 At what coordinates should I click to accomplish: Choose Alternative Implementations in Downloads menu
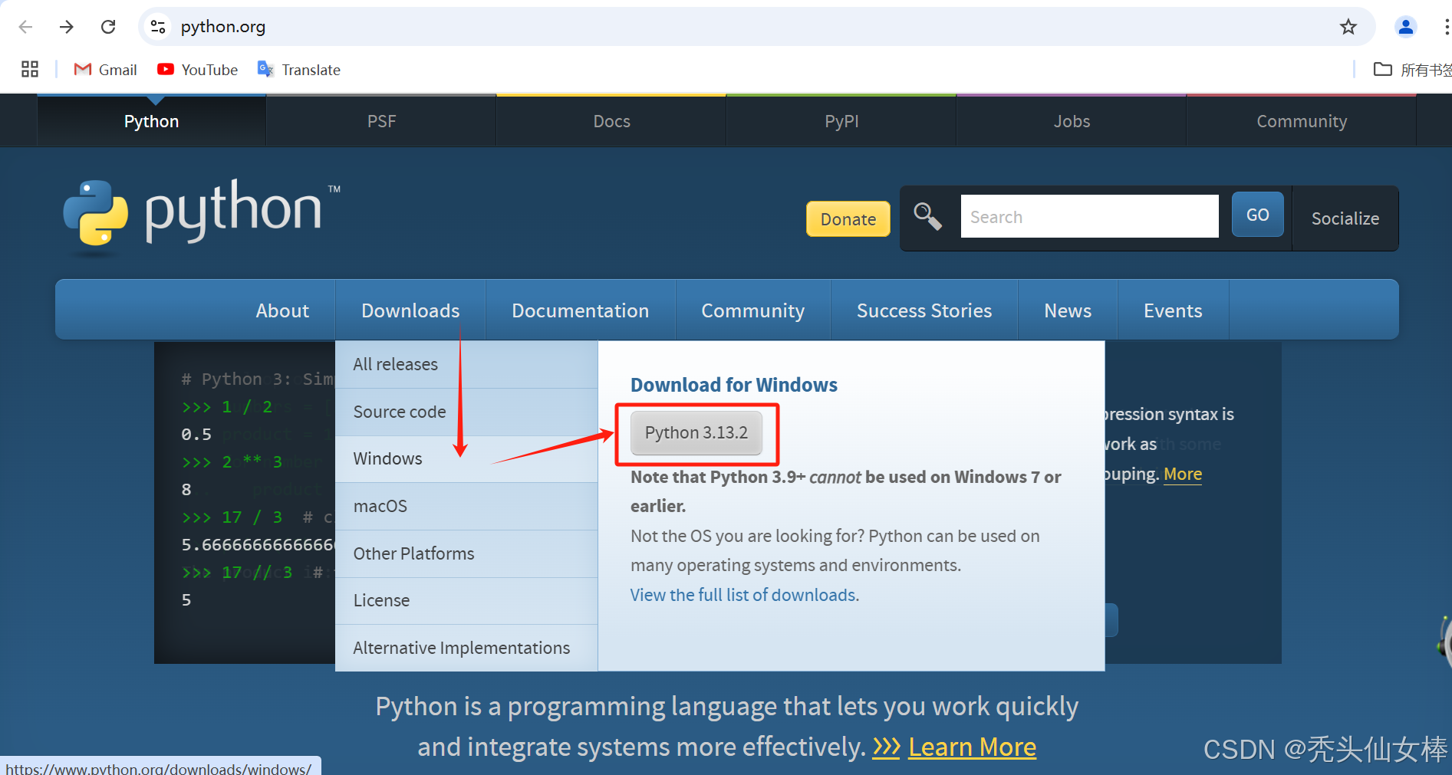point(466,649)
